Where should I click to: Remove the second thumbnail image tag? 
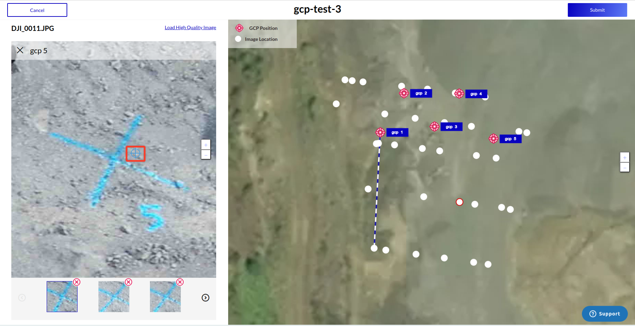(128, 282)
